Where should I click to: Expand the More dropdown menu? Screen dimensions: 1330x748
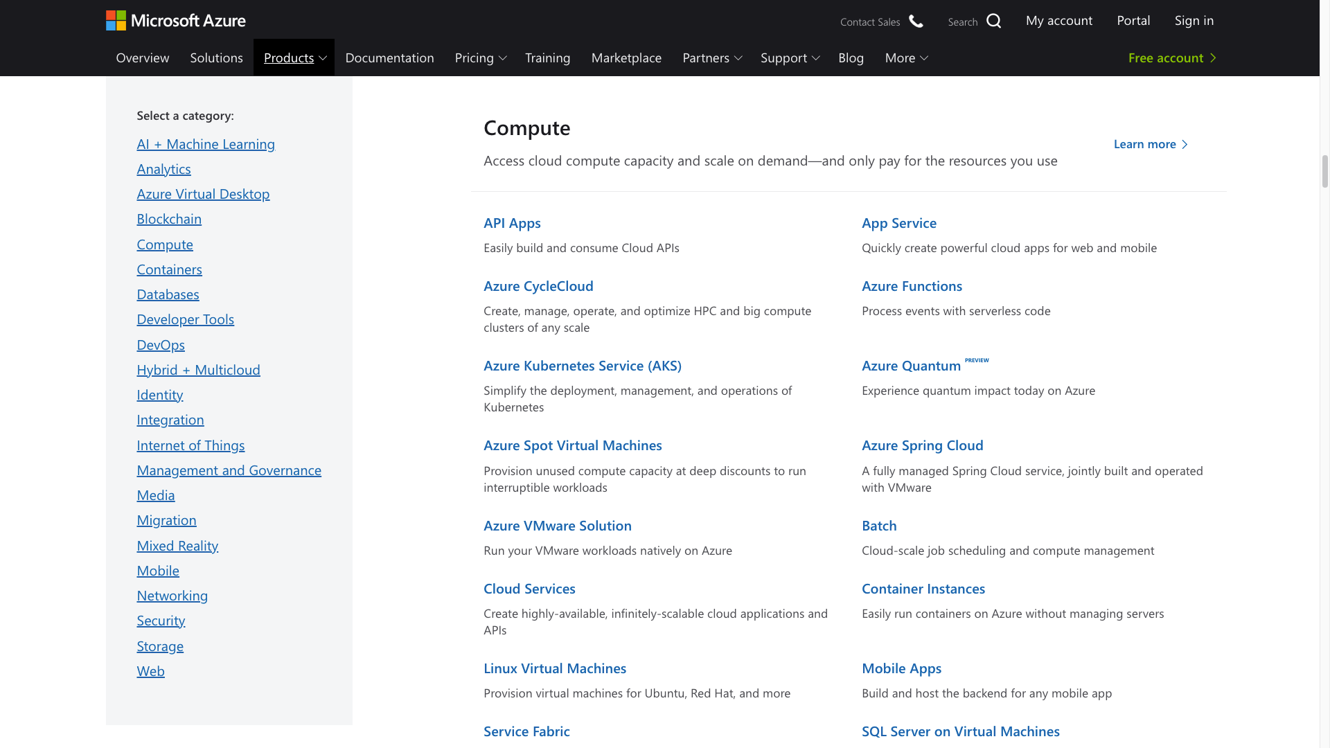906,57
